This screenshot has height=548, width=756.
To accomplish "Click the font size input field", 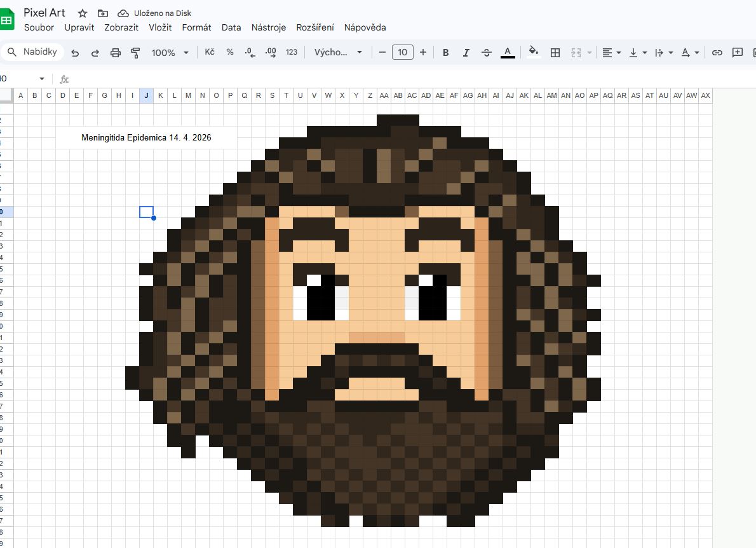I will tap(403, 53).
